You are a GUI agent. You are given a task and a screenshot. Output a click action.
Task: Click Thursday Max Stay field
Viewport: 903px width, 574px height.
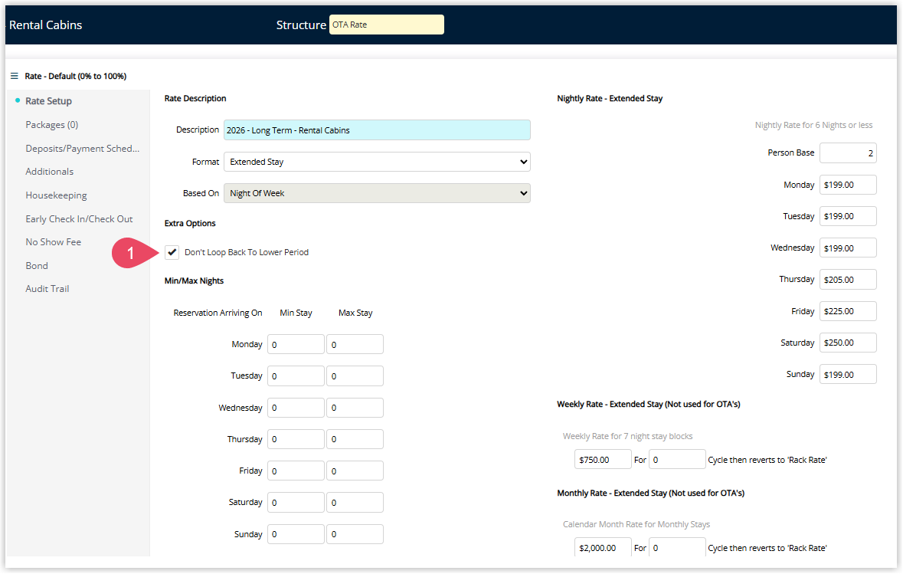coord(355,439)
